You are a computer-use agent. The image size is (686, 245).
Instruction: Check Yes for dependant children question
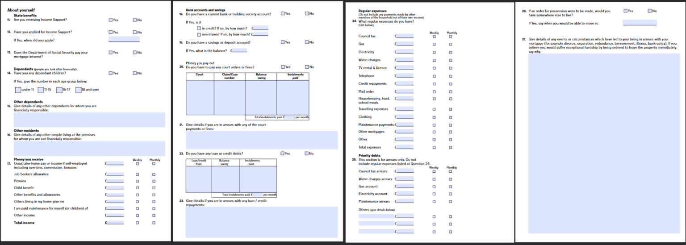110,73
